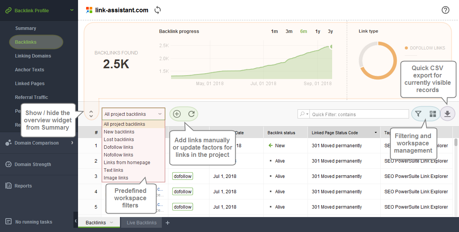The image size is (459, 232).
Task: Click the CSV export download icon
Action: coord(447,114)
